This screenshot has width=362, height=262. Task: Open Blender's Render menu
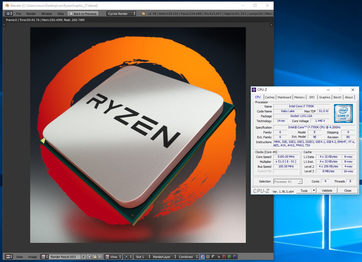[31, 14]
